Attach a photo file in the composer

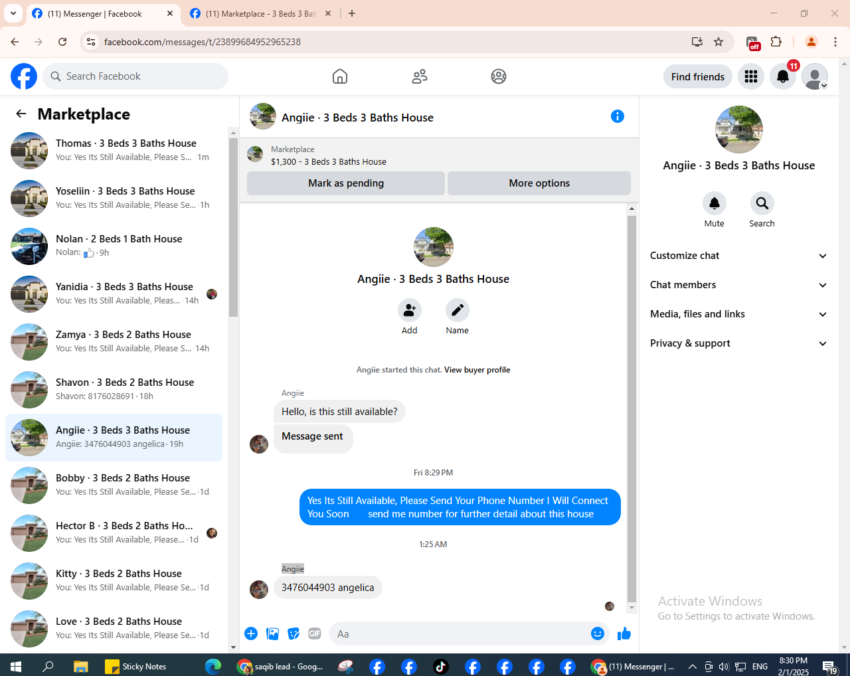[x=272, y=634]
